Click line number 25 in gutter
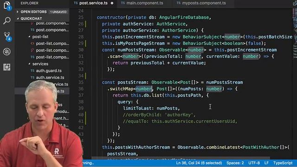The height and width of the screenshot is (167, 297). pyautogui.click(x=81, y=18)
